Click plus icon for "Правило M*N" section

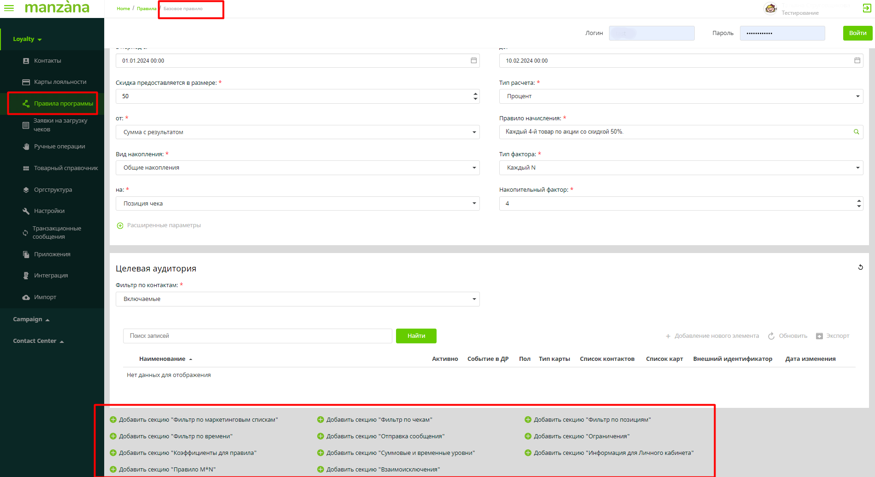coord(113,470)
